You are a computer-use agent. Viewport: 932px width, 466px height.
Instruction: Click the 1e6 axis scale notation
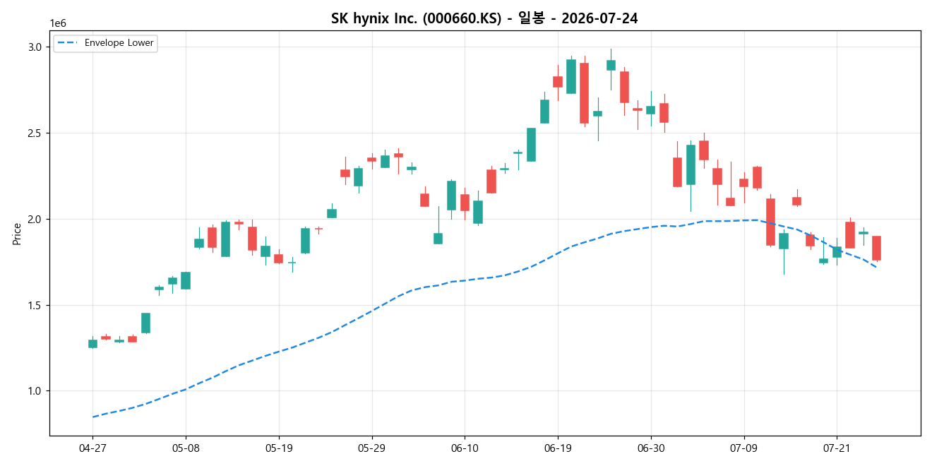(58, 23)
